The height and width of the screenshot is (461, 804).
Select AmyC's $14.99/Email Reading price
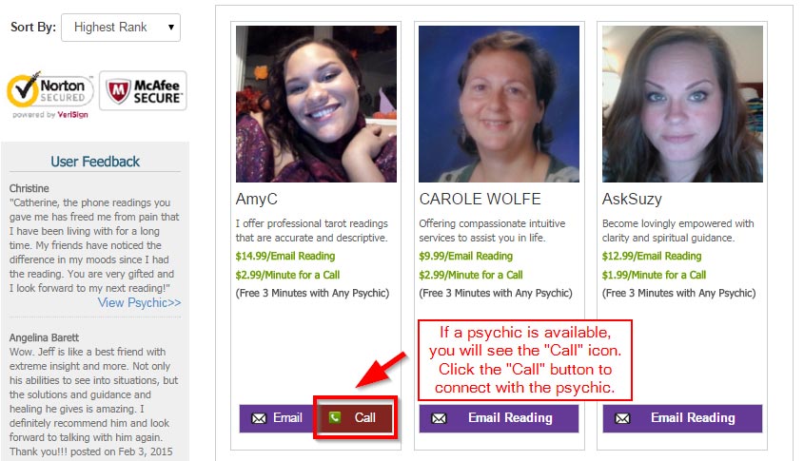point(285,256)
